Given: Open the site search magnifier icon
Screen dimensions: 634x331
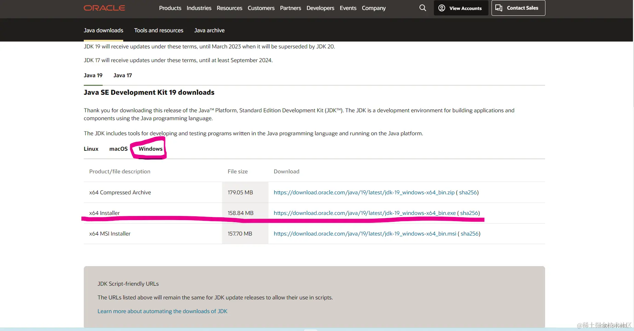Looking at the screenshot, I should (x=423, y=8).
